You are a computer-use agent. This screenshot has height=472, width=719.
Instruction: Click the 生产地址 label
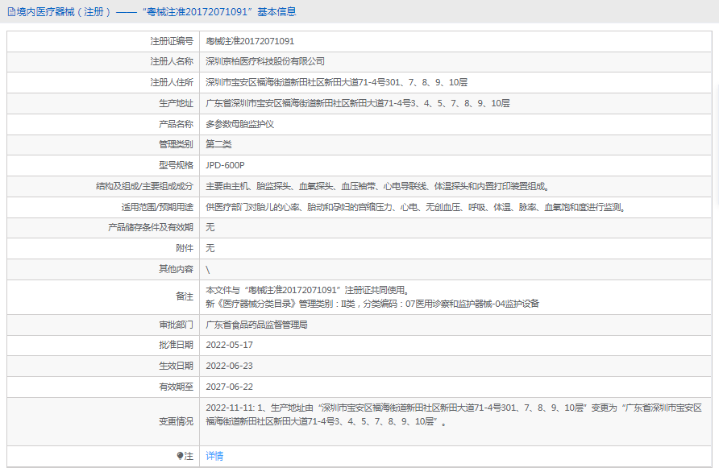click(x=176, y=104)
